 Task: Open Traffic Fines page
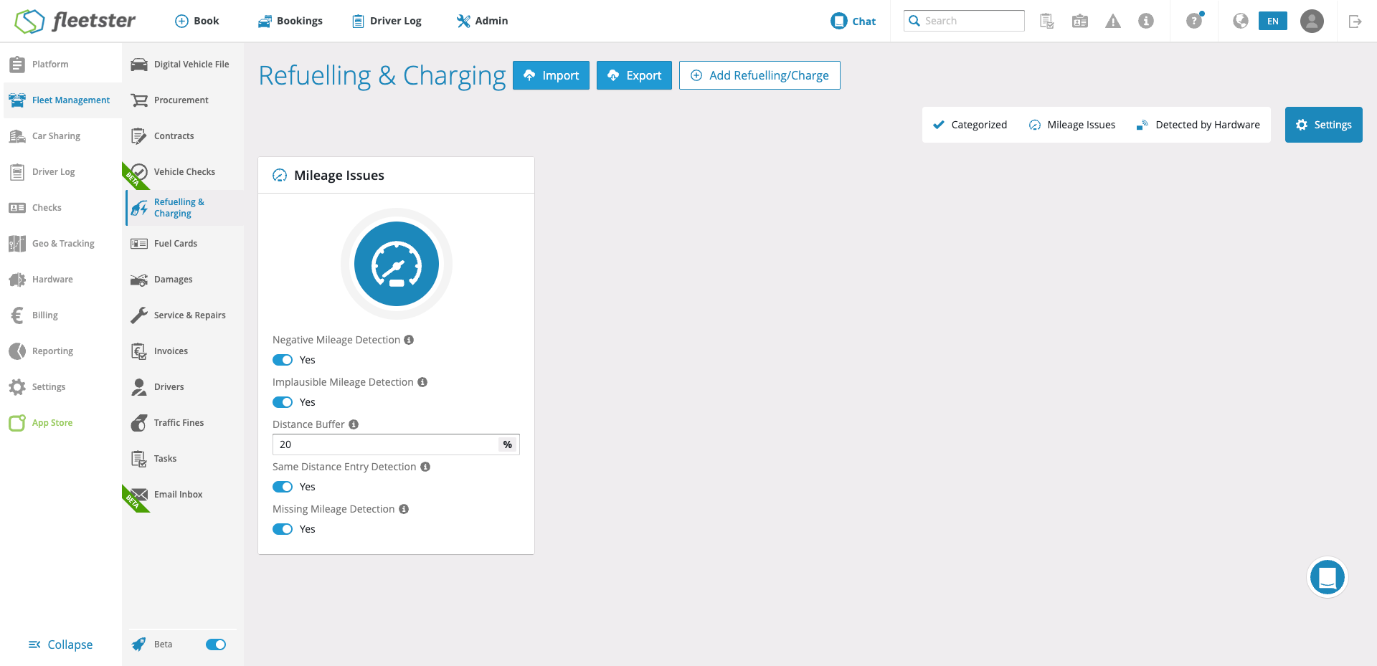pyautogui.click(x=184, y=423)
